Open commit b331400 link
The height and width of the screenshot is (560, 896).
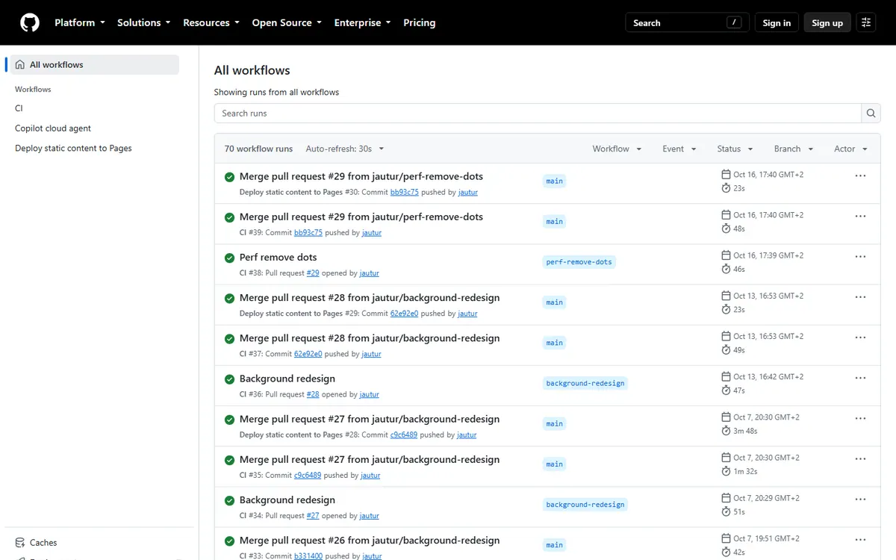pyautogui.click(x=308, y=556)
